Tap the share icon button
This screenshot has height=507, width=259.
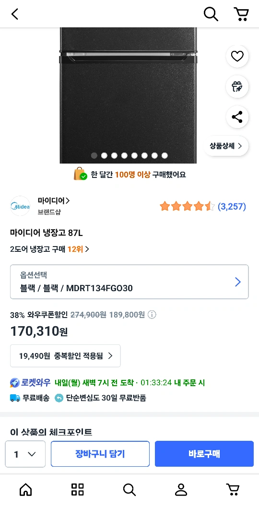point(237,117)
